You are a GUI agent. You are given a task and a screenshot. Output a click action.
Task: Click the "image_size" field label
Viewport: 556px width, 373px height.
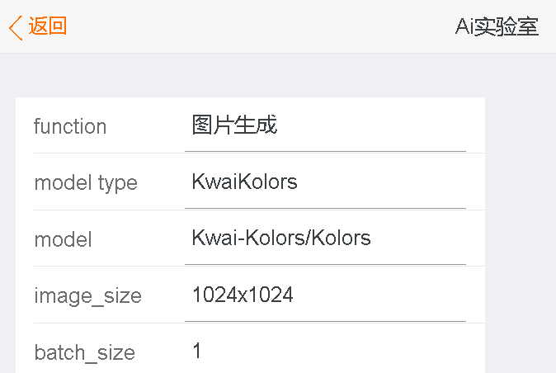point(87,295)
